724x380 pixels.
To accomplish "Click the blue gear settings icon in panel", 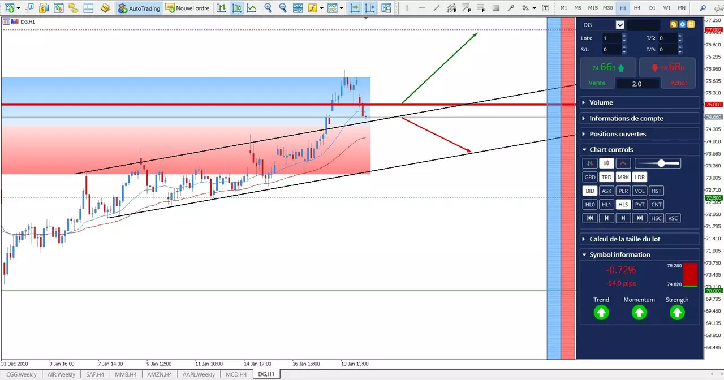I will [683, 24].
